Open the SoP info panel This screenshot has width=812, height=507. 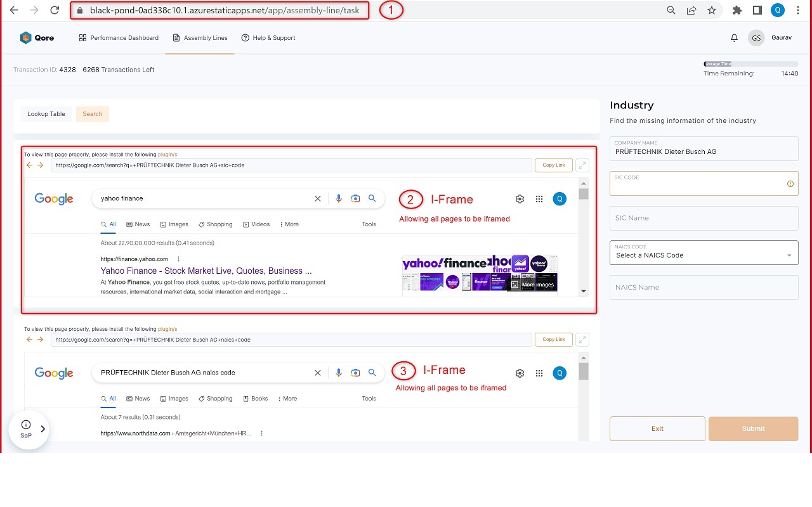29,429
